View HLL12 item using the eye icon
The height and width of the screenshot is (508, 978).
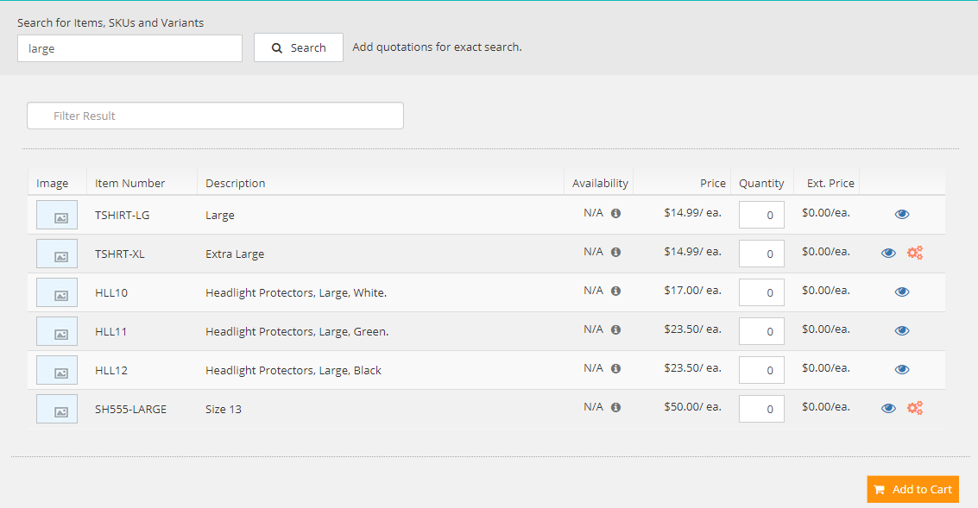tap(902, 370)
